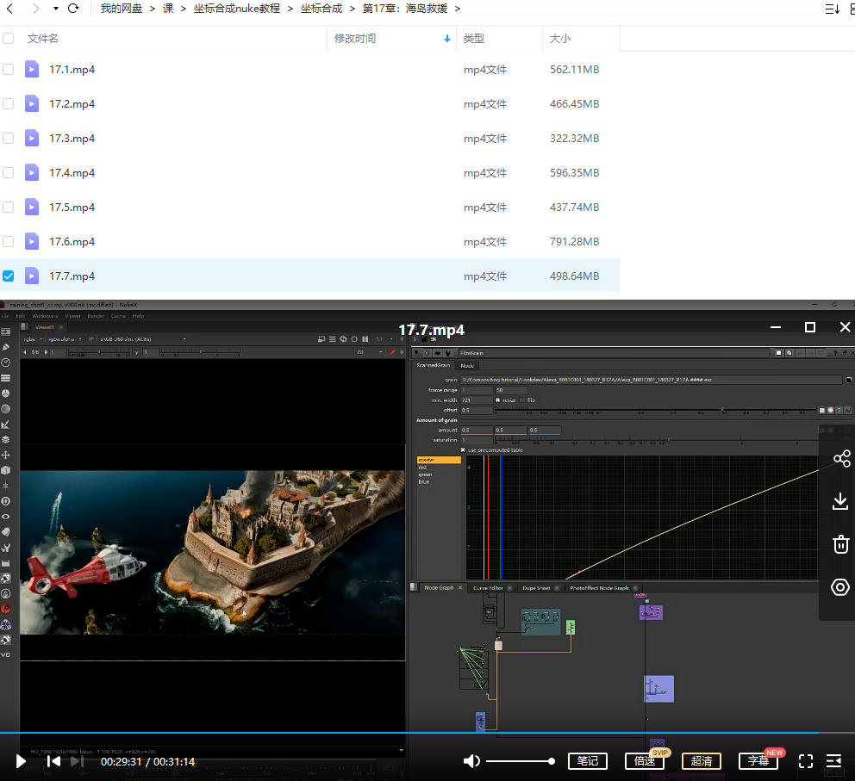
Task: Open the navigation history dropdown arrow
Action: [x=56, y=9]
